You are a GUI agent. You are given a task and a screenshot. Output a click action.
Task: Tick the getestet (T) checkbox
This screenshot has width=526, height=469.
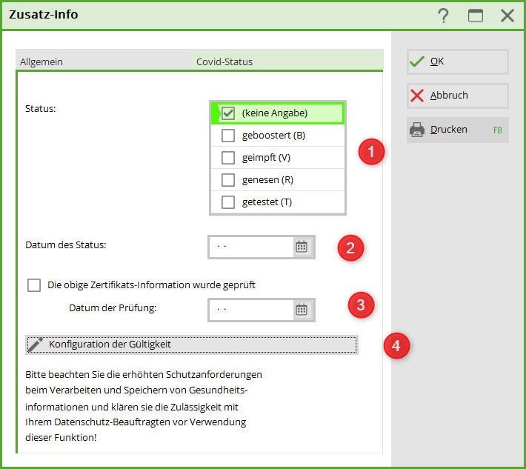click(x=228, y=202)
